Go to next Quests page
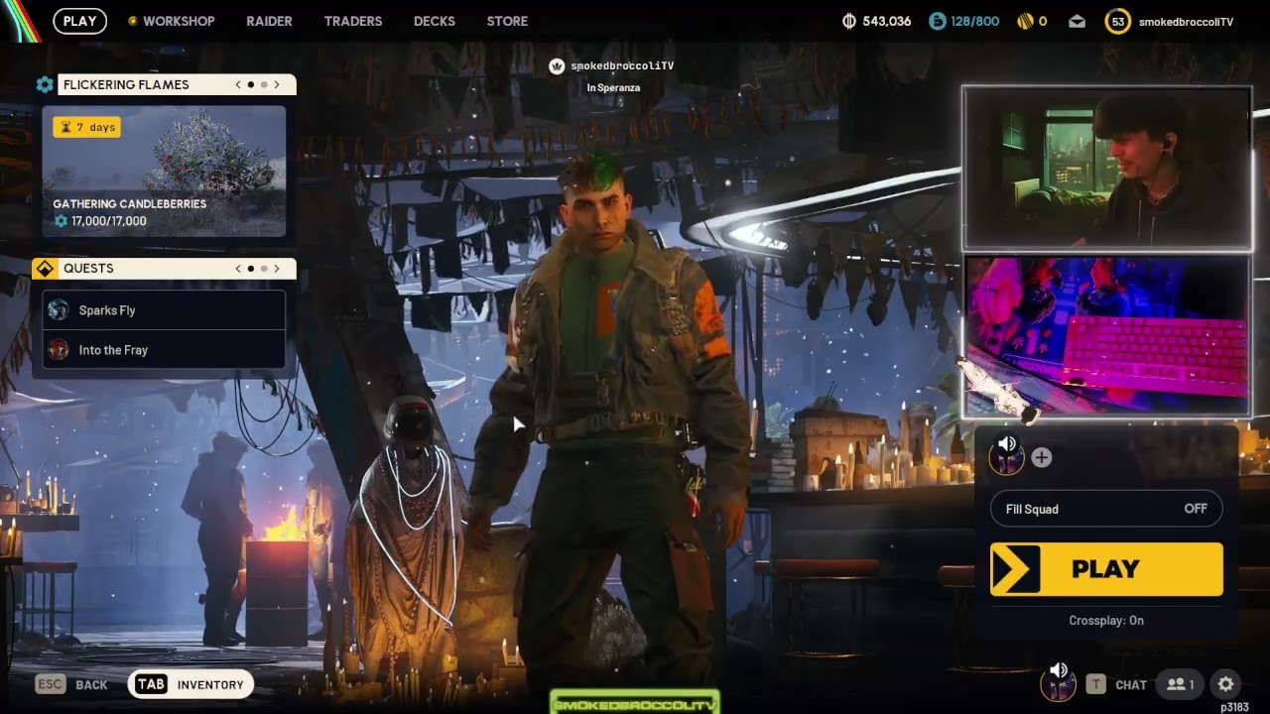Viewport: 1270px width, 714px height. (x=277, y=269)
